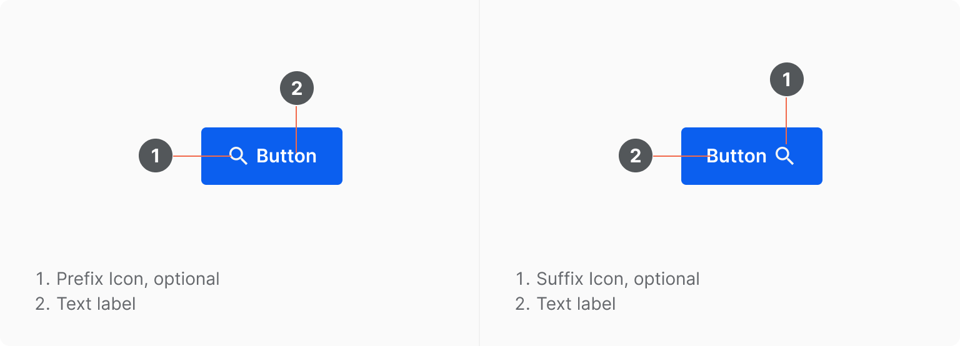Select badge number 1 beside the prefix icon
This screenshot has height=346, width=960.
click(x=156, y=156)
